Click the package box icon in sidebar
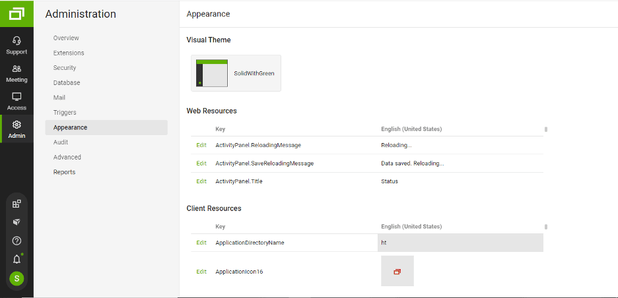The height and width of the screenshot is (298, 618). click(17, 222)
